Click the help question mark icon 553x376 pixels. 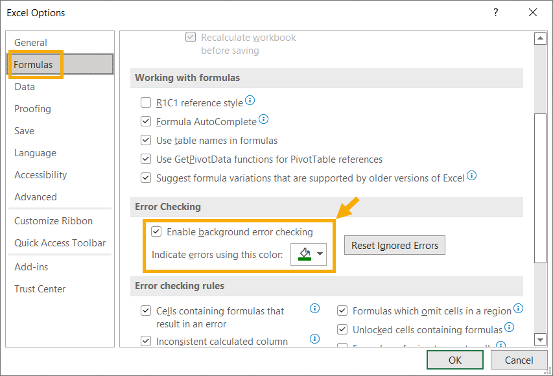[x=496, y=13]
